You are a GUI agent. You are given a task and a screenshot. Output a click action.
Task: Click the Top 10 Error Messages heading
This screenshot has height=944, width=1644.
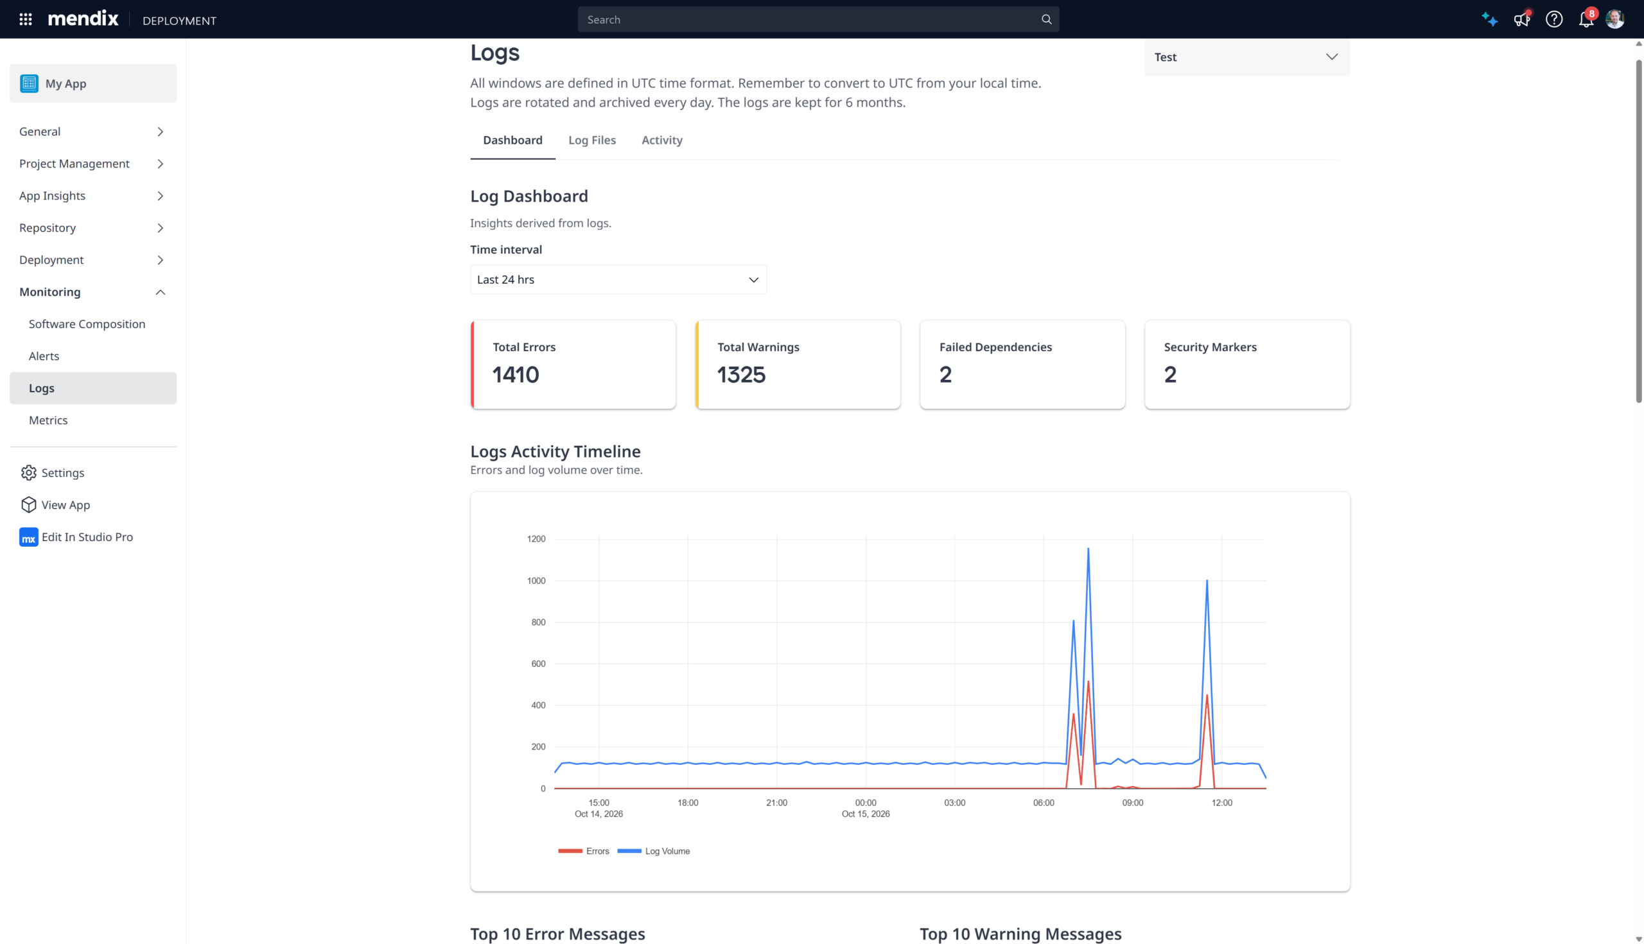point(557,934)
